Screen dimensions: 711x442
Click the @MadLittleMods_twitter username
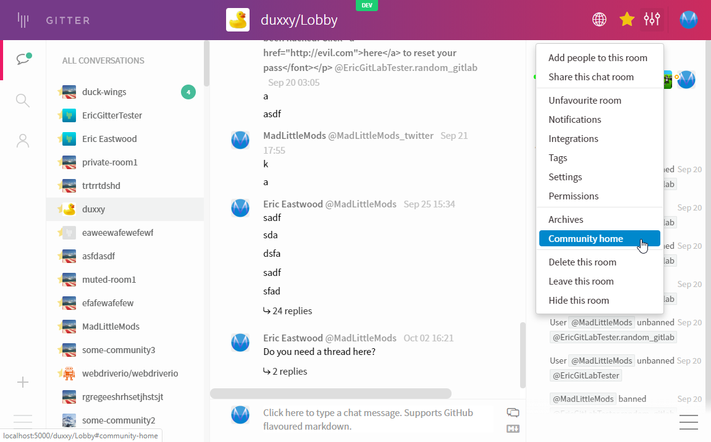click(x=381, y=136)
